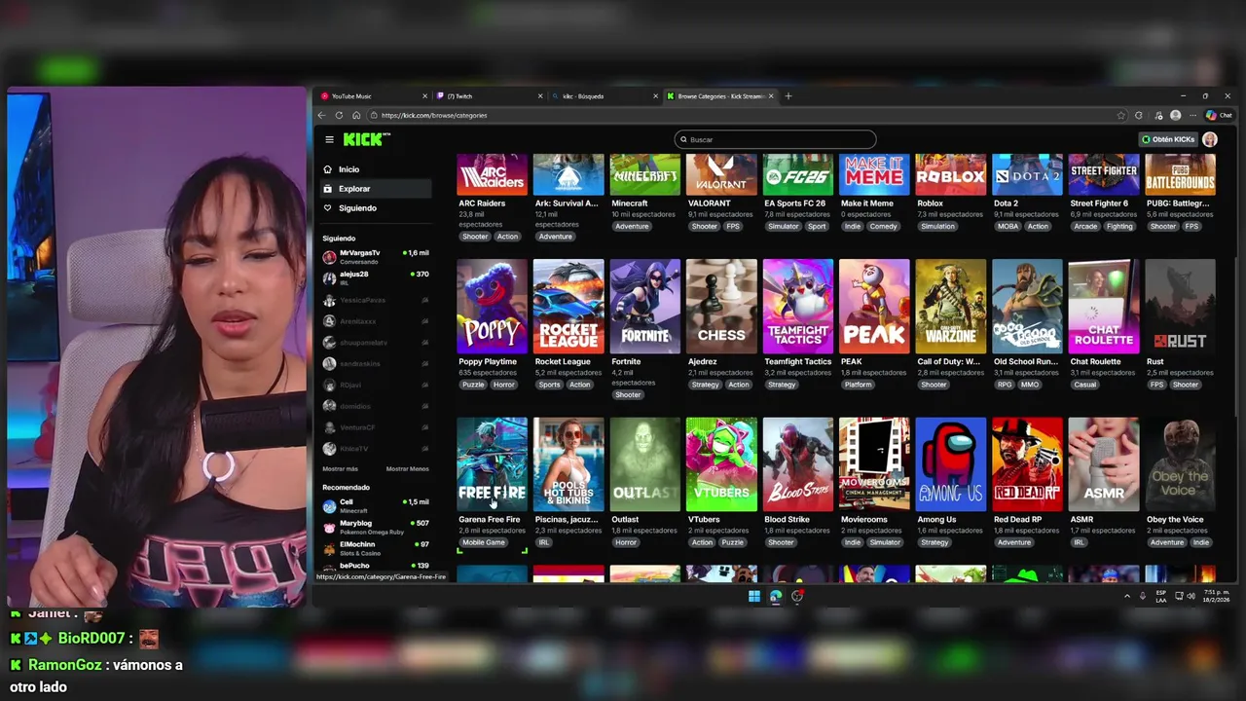Open Old School RuneScape thumbnail

tap(1027, 306)
